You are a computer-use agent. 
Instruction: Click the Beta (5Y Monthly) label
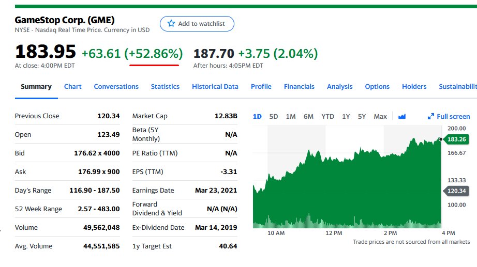point(146,134)
